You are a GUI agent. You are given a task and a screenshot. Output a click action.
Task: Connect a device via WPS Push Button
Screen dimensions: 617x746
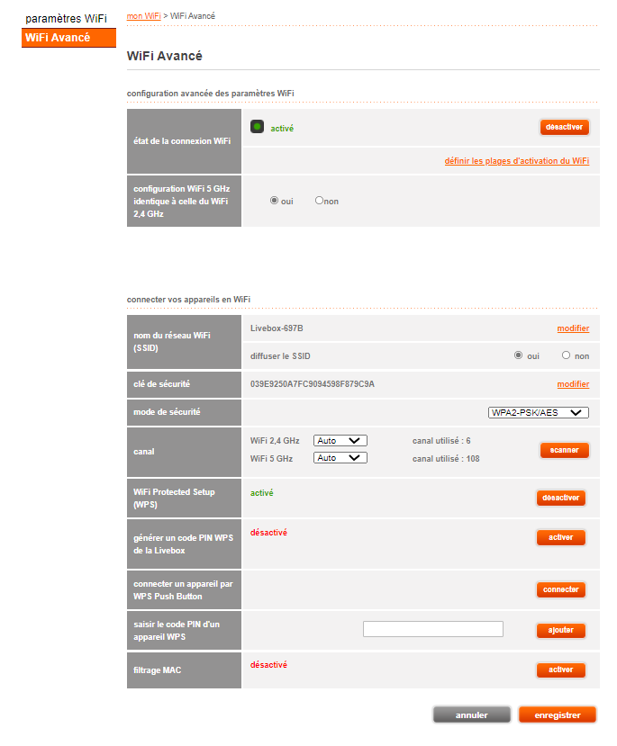tap(560, 589)
